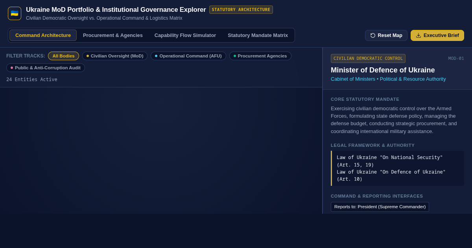Filter by Public & Anti-Corruption Audit
472x248 pixels.
click(46, 68)
